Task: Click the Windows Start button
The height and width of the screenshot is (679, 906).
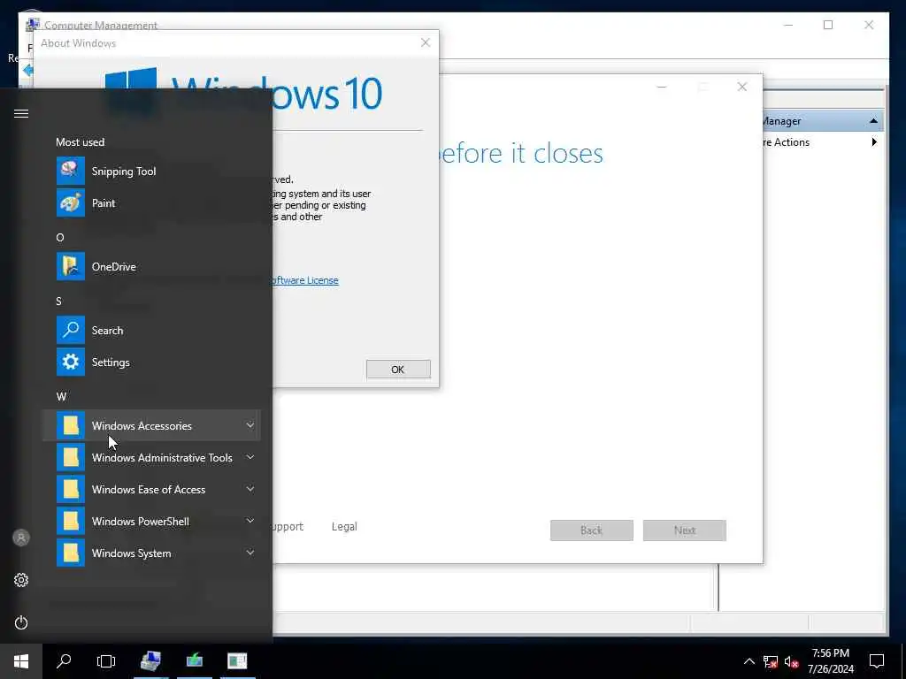Action: [x=21, y=661]
